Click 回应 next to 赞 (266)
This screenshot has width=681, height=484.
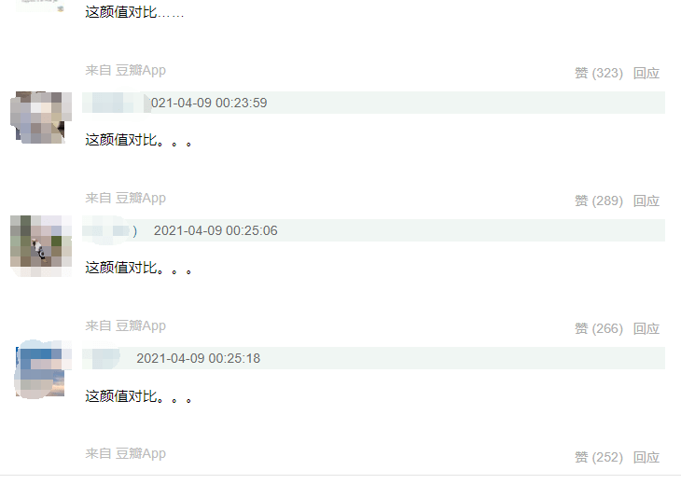646,328
